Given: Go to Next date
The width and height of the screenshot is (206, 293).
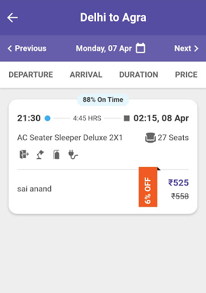Looking at the screenshot, I should [x=187, y=48].
